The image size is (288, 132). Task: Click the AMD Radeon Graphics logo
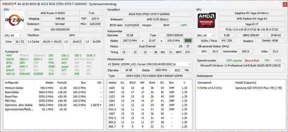pyautogui.click(x=207, y=20)
